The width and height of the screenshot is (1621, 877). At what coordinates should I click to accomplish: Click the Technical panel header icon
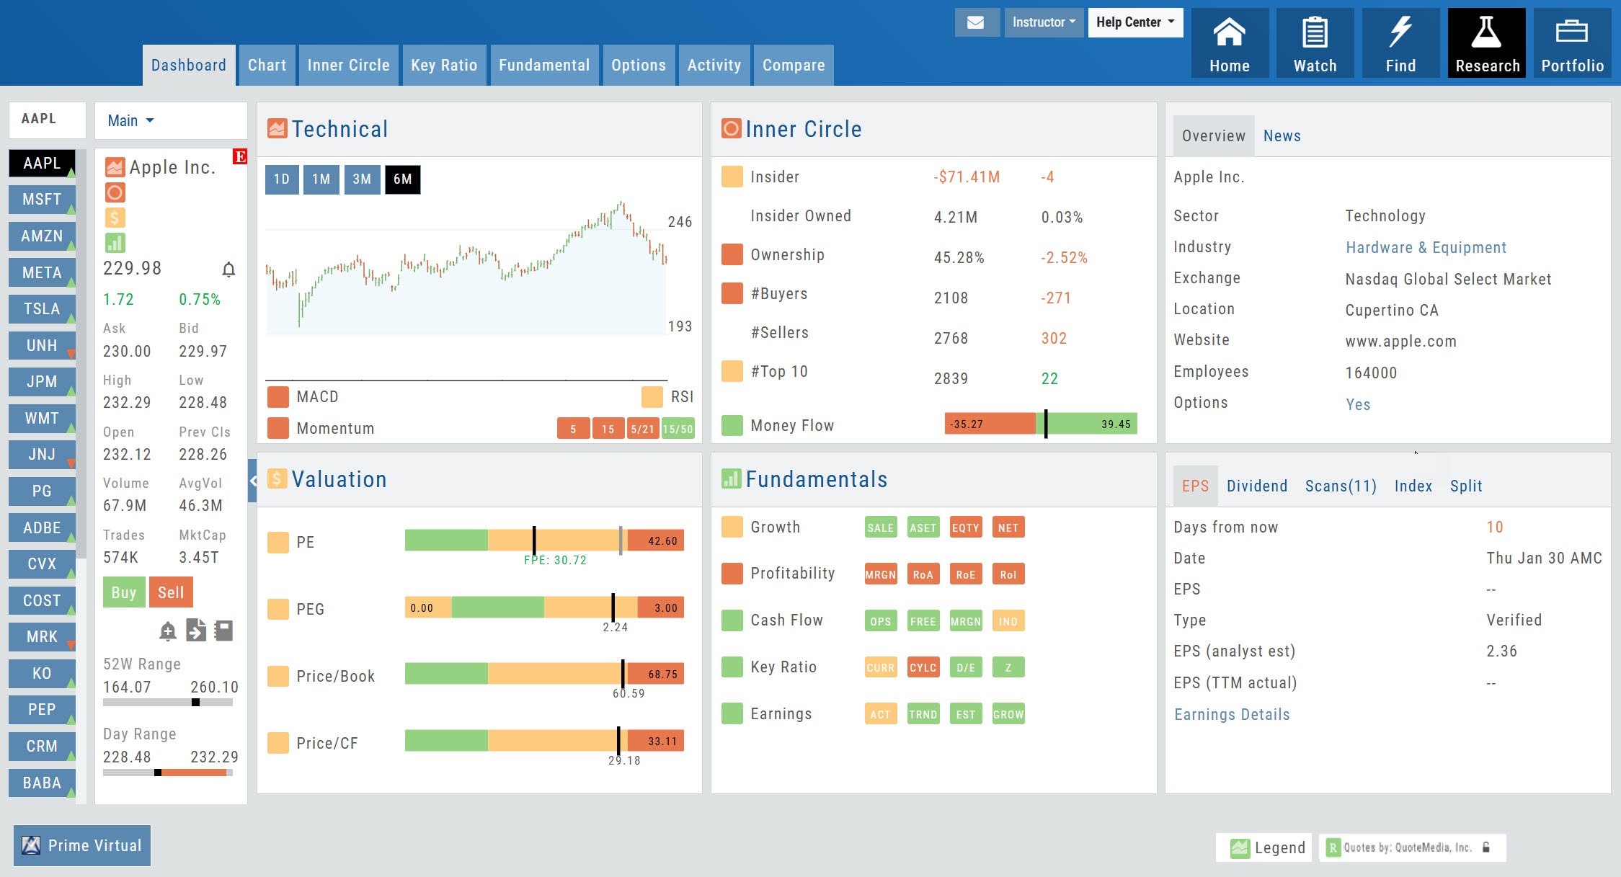point(277,129)
